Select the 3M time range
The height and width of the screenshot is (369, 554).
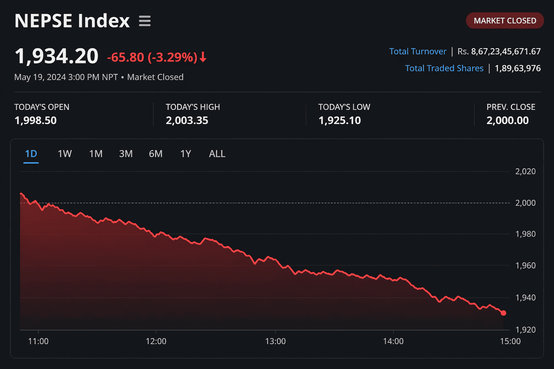point(126,154)
